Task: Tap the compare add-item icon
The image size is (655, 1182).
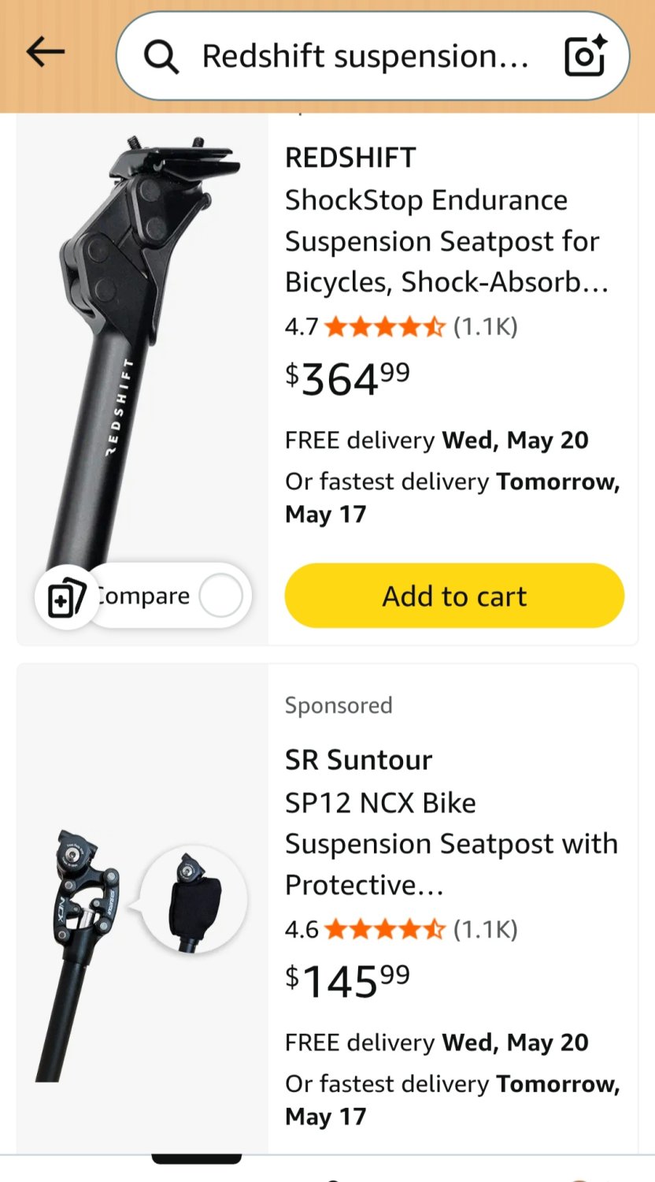Action: pos(67,597)
